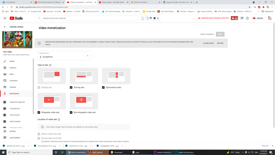Open the Help question mark icon
Image resolution: width=275 pixels, height=155 pixels.
247,18
